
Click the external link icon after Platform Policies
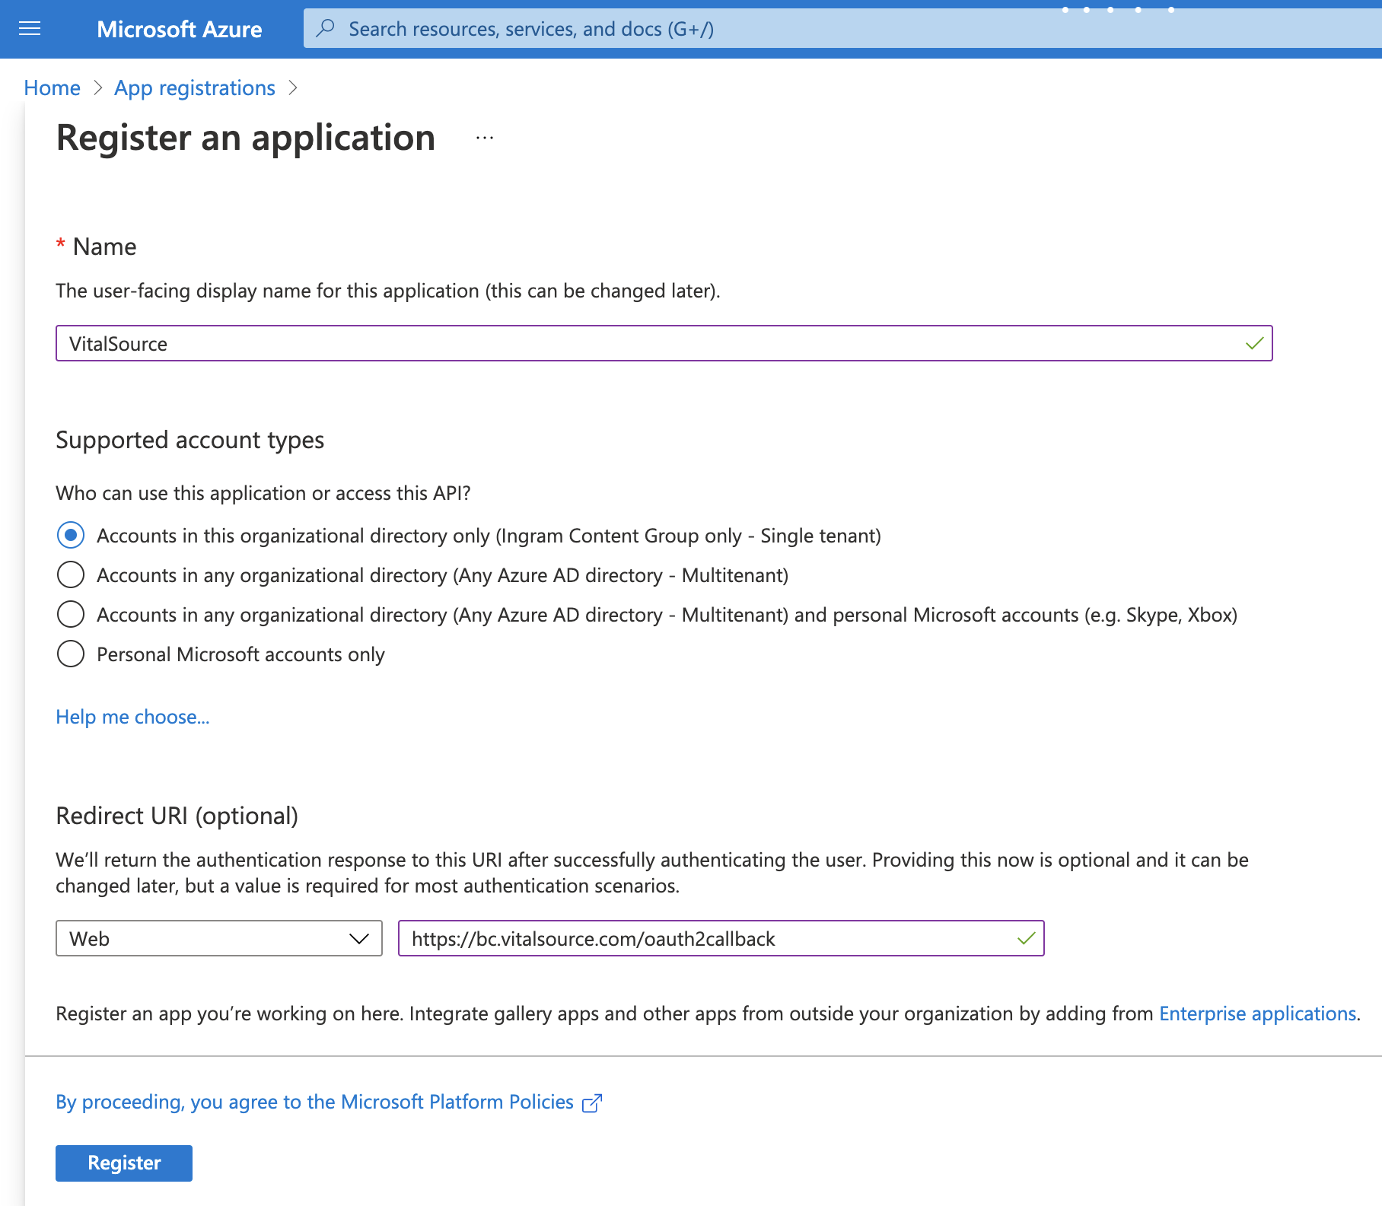pos(592,1102)
